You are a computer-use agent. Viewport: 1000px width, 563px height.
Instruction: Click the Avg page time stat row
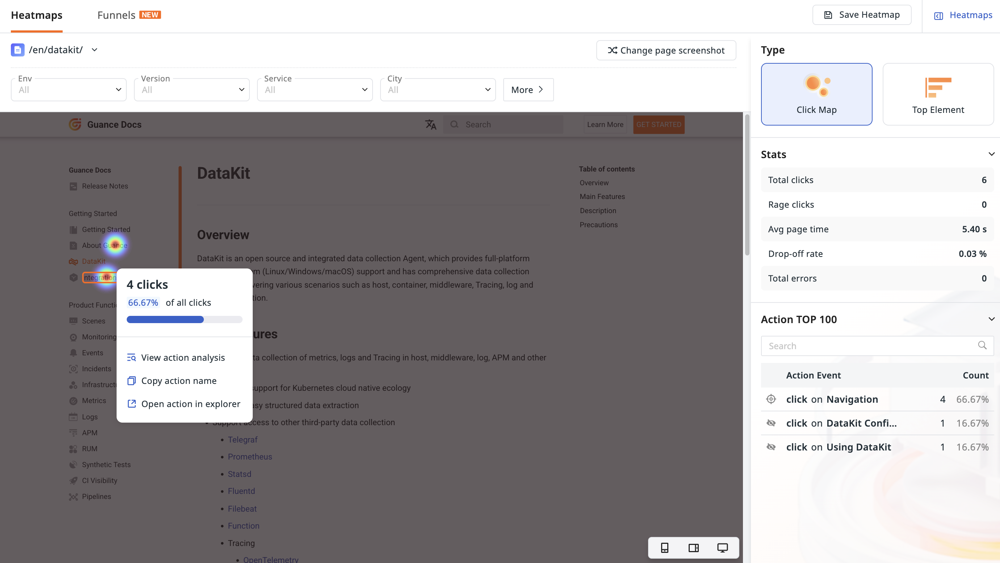pyautogui.click(x=877, y=229)
